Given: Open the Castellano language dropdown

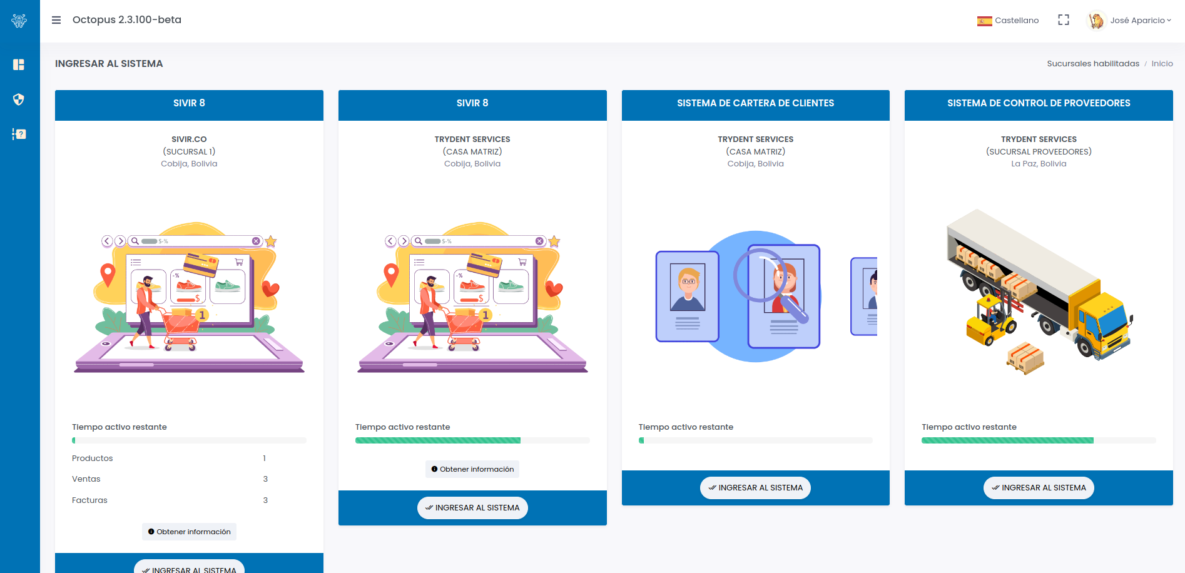Looking at the screenshot, I should coord(1016,21).
